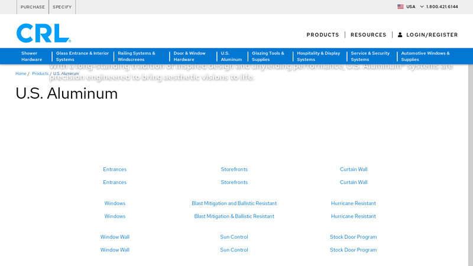
Task: Open the lower Windows link
Action: (115, 216)
